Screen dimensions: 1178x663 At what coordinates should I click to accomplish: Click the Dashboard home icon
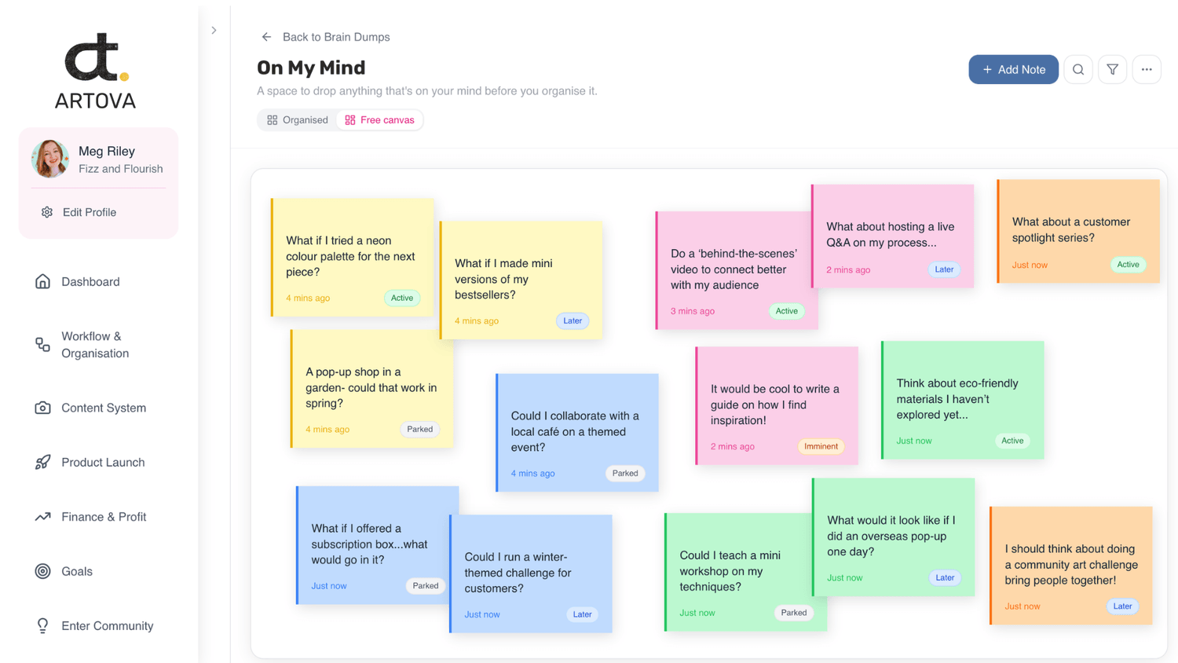(42, 281)
